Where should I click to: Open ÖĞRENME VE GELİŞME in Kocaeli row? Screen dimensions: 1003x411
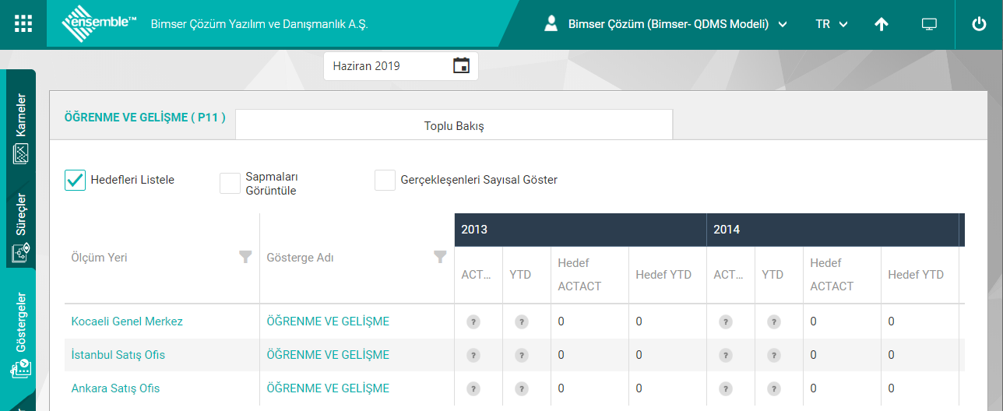[x=328, y=321]
